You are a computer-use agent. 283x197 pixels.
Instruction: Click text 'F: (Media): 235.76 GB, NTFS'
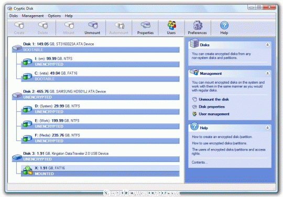click(x=57, y=135)
